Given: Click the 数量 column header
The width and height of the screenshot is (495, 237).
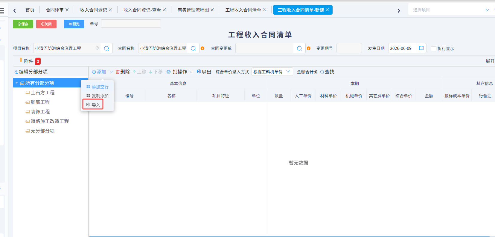Looking at the screenshot, I should coord(279,96).
